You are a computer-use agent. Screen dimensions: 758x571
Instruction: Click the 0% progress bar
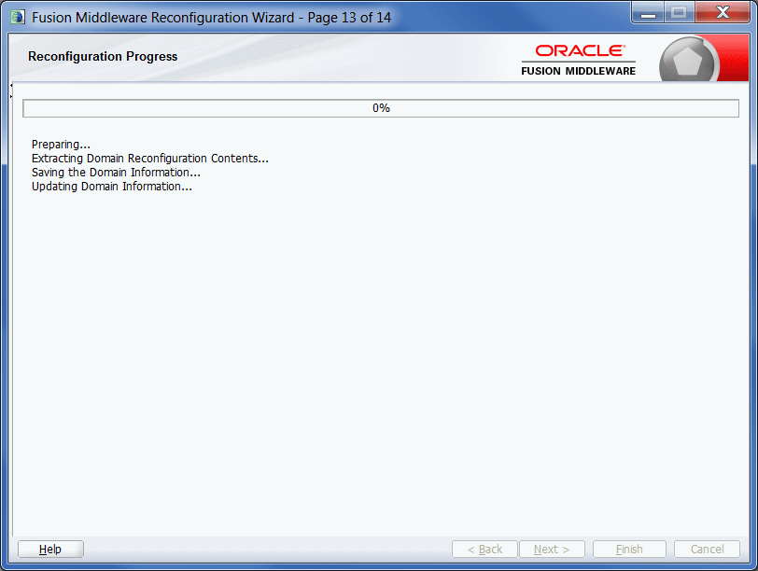coord(381,108)
